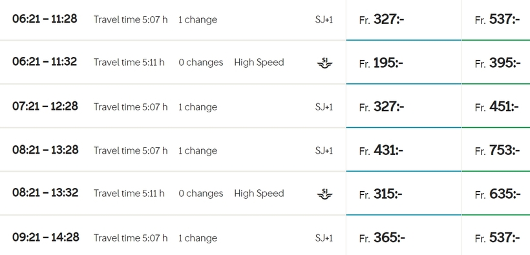Image resolution: width=530 pixels, height=255 pixels.
Task: Click Travel time 5:07 h on 09:21 row
Action: click(x=131, y=238)
